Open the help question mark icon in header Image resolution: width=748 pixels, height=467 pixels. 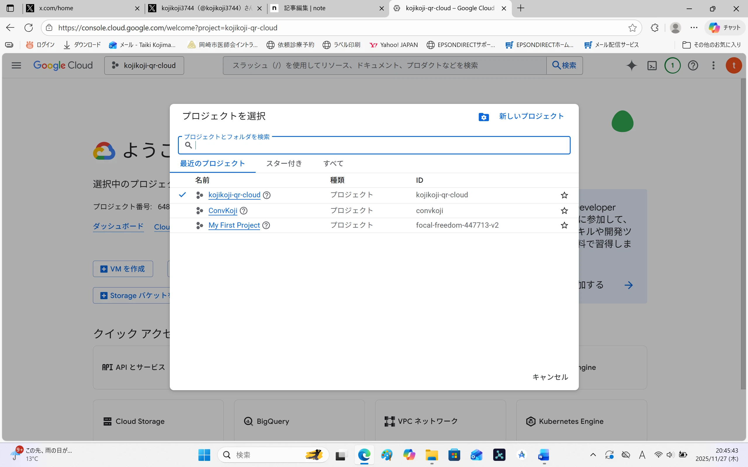[693, 65]
